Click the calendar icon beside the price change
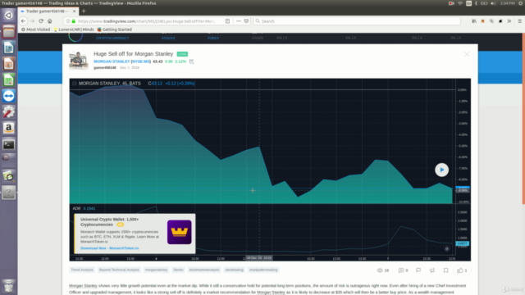Screen dimensions: 525x295 [191, 61]
